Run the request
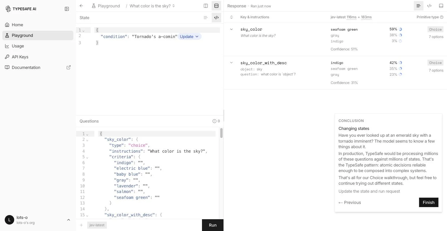The height and width of the screenshot is (231, 447). click(x=213, y=225)
